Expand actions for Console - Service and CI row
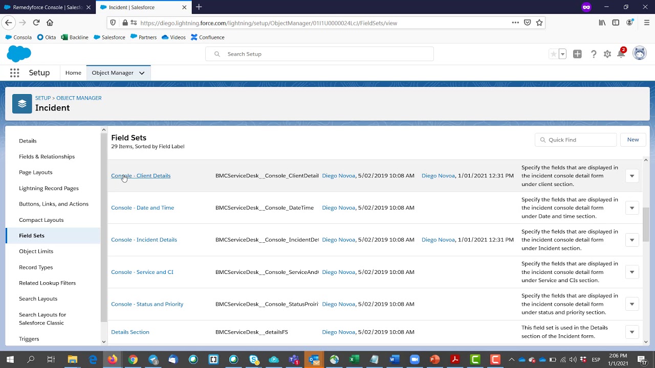The width and height of the screenshot is (655, 368). tap(632, 272)
